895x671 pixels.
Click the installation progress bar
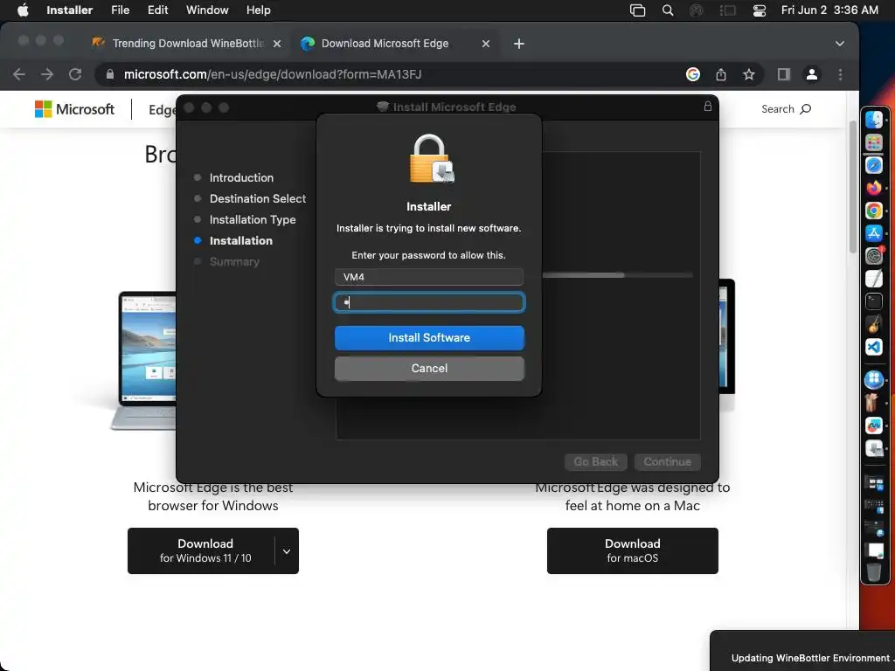point(618,275)
